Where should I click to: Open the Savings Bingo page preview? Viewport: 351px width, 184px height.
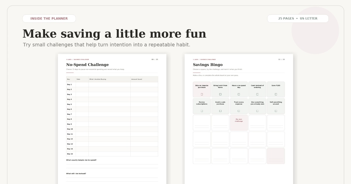click(x=239, y=119)
